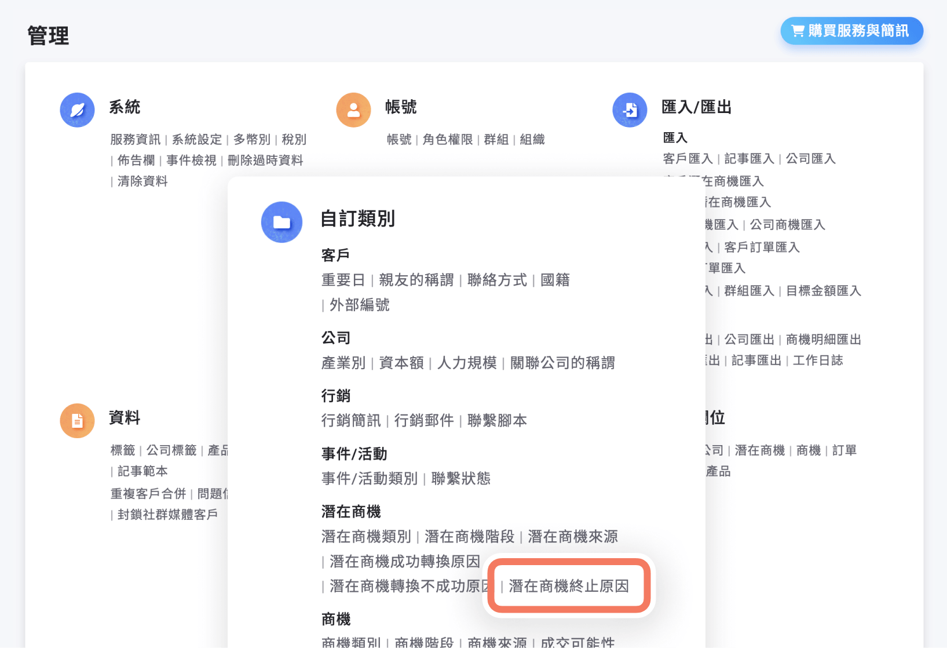Screen dimensions: 947x648
Task: Open 親友的稱謂 category link
Action: [x=416, y=281]
